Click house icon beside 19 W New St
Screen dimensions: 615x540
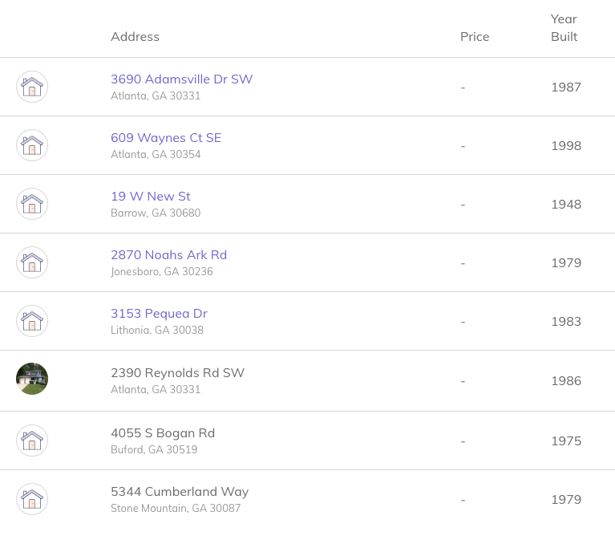32,204
